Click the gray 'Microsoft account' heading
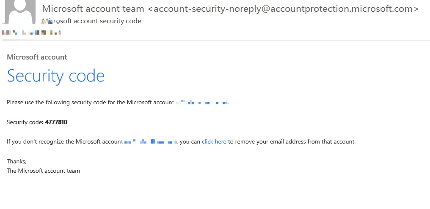This screenshot has height=209, width=430. (x=37, y=57)
